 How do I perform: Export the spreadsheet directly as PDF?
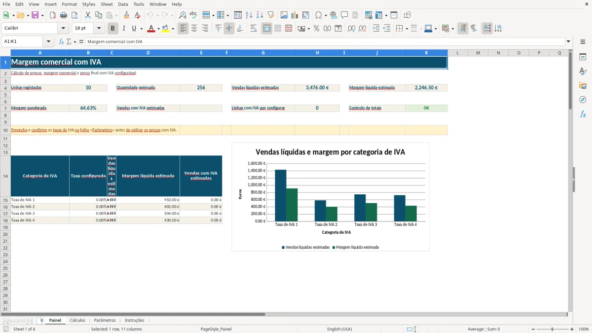[x=53, y=15]
